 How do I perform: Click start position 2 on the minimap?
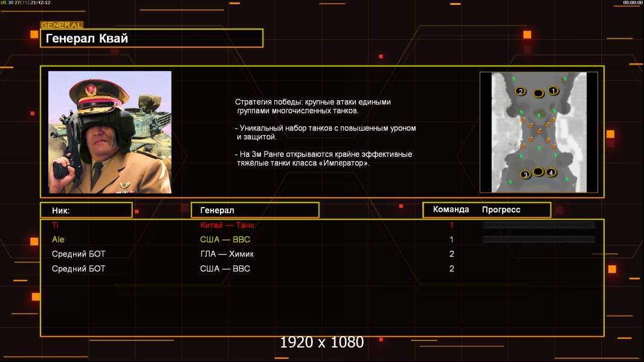(520, 92)
